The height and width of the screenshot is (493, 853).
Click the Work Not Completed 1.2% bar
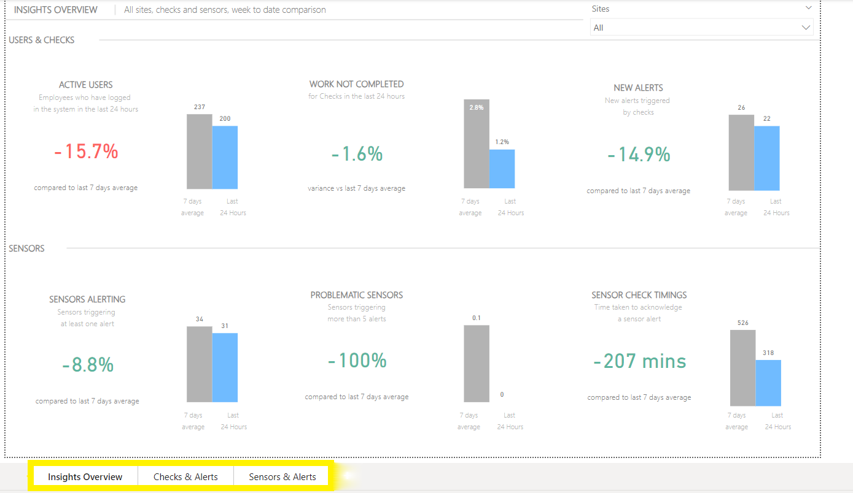pyautogui.click(x=502, y=169)
